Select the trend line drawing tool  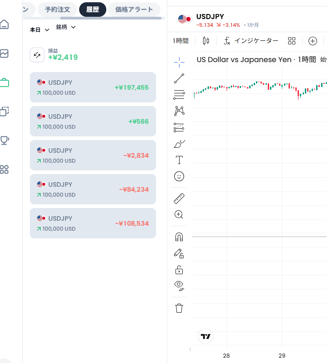point(179,78)
